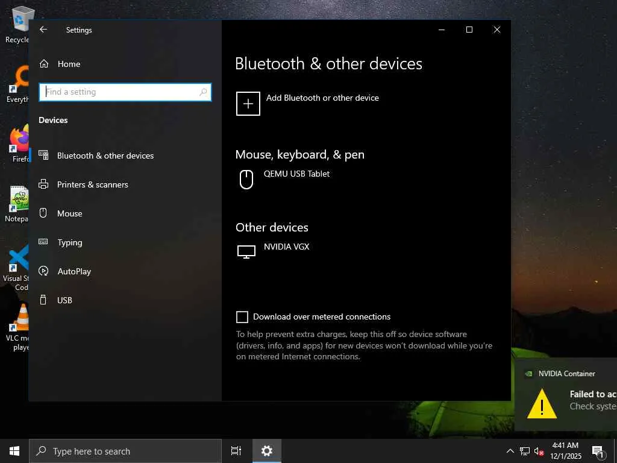Select the Recycle Bin desktop icon

[19, 25]
